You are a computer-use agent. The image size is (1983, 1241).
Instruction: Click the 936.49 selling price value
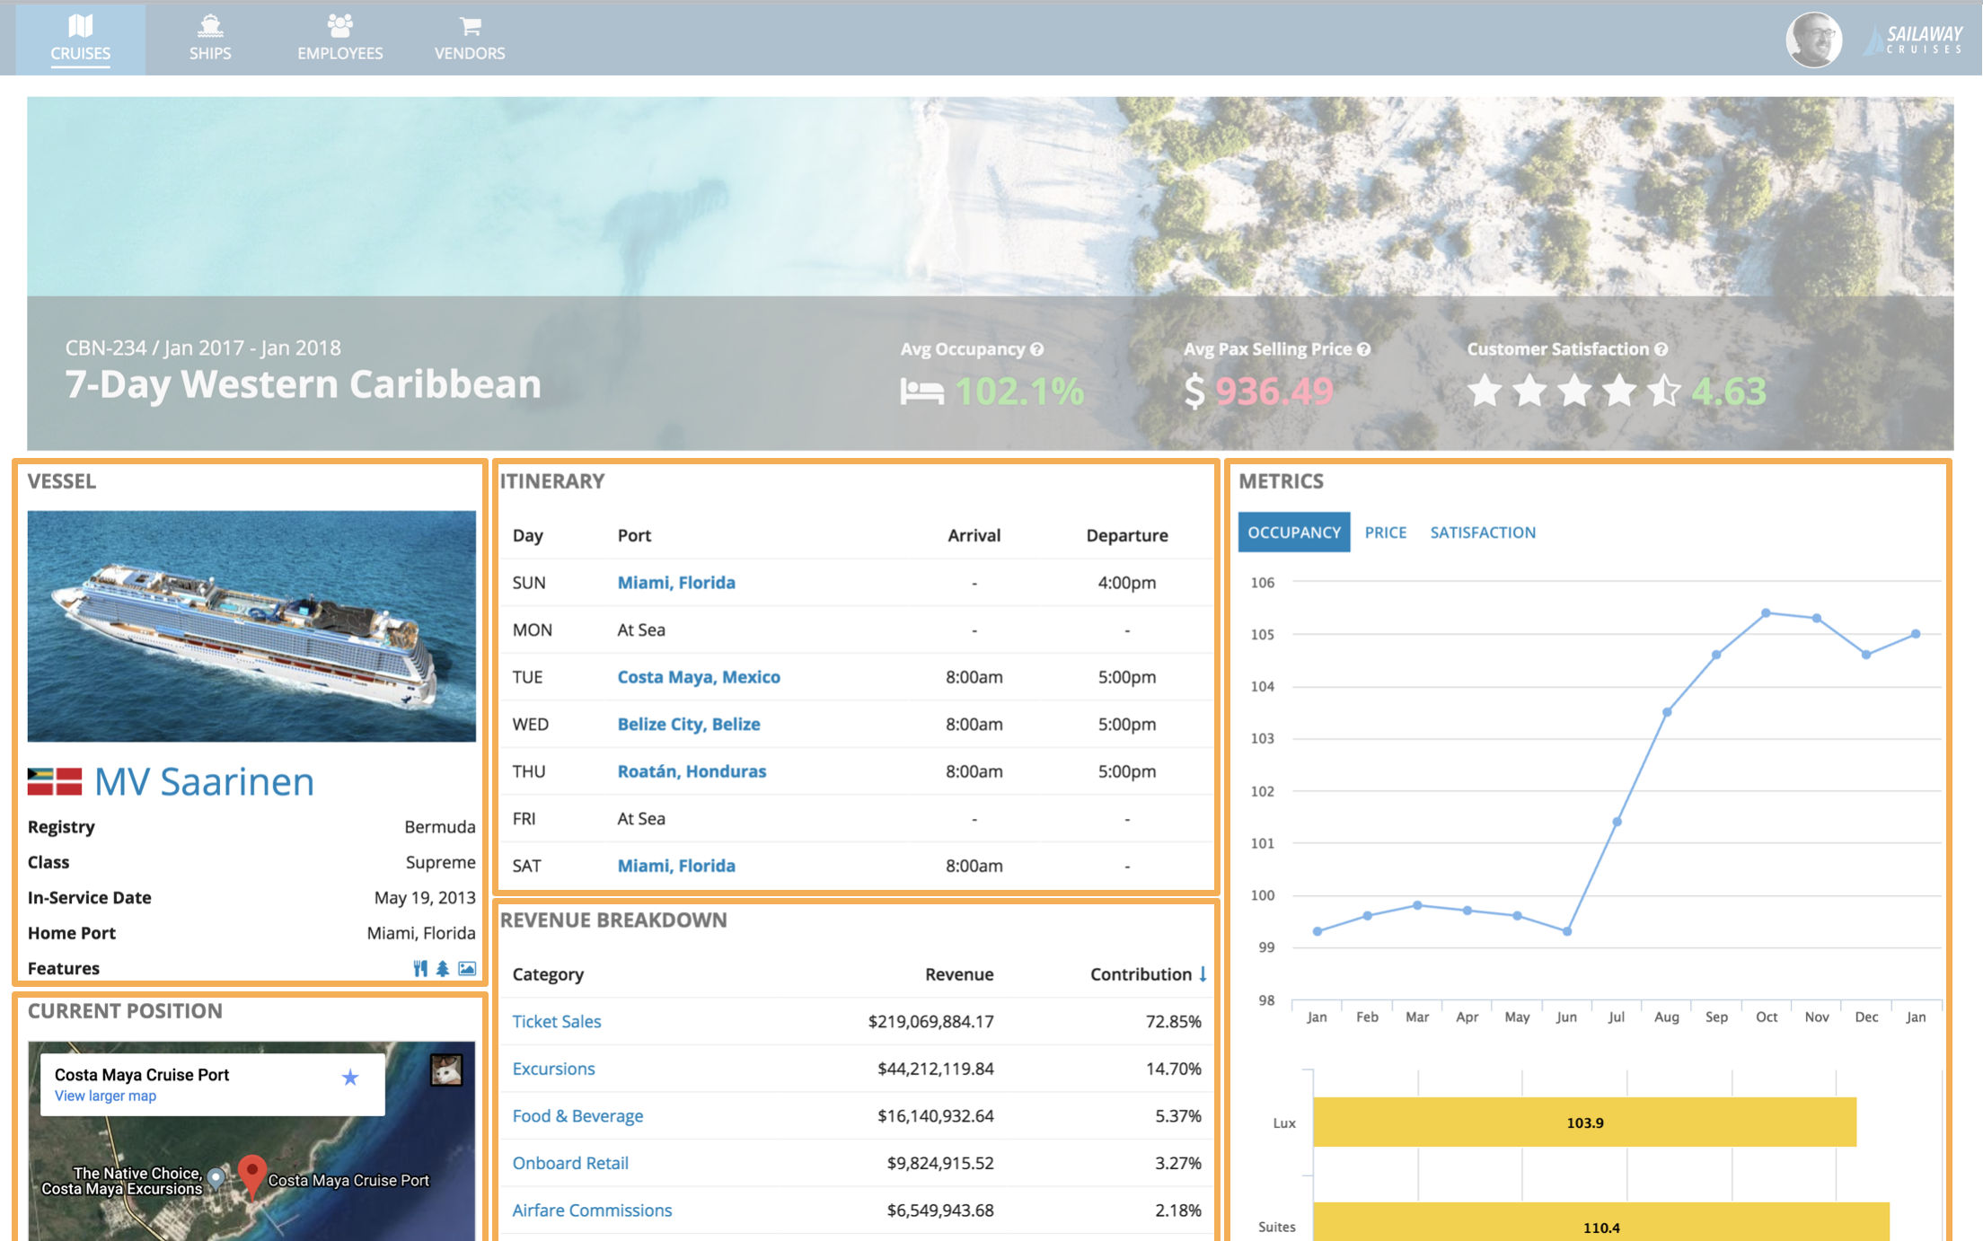(1274, 392)
